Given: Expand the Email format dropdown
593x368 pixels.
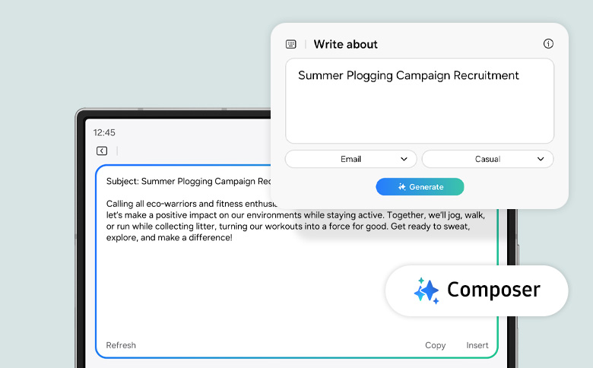Looking at the screenshot, I should click(350, 159).
